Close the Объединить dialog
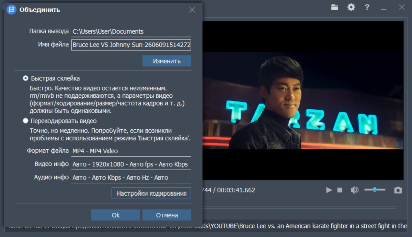412x237 pixels. pyautogui.click(x=192, y=10)
